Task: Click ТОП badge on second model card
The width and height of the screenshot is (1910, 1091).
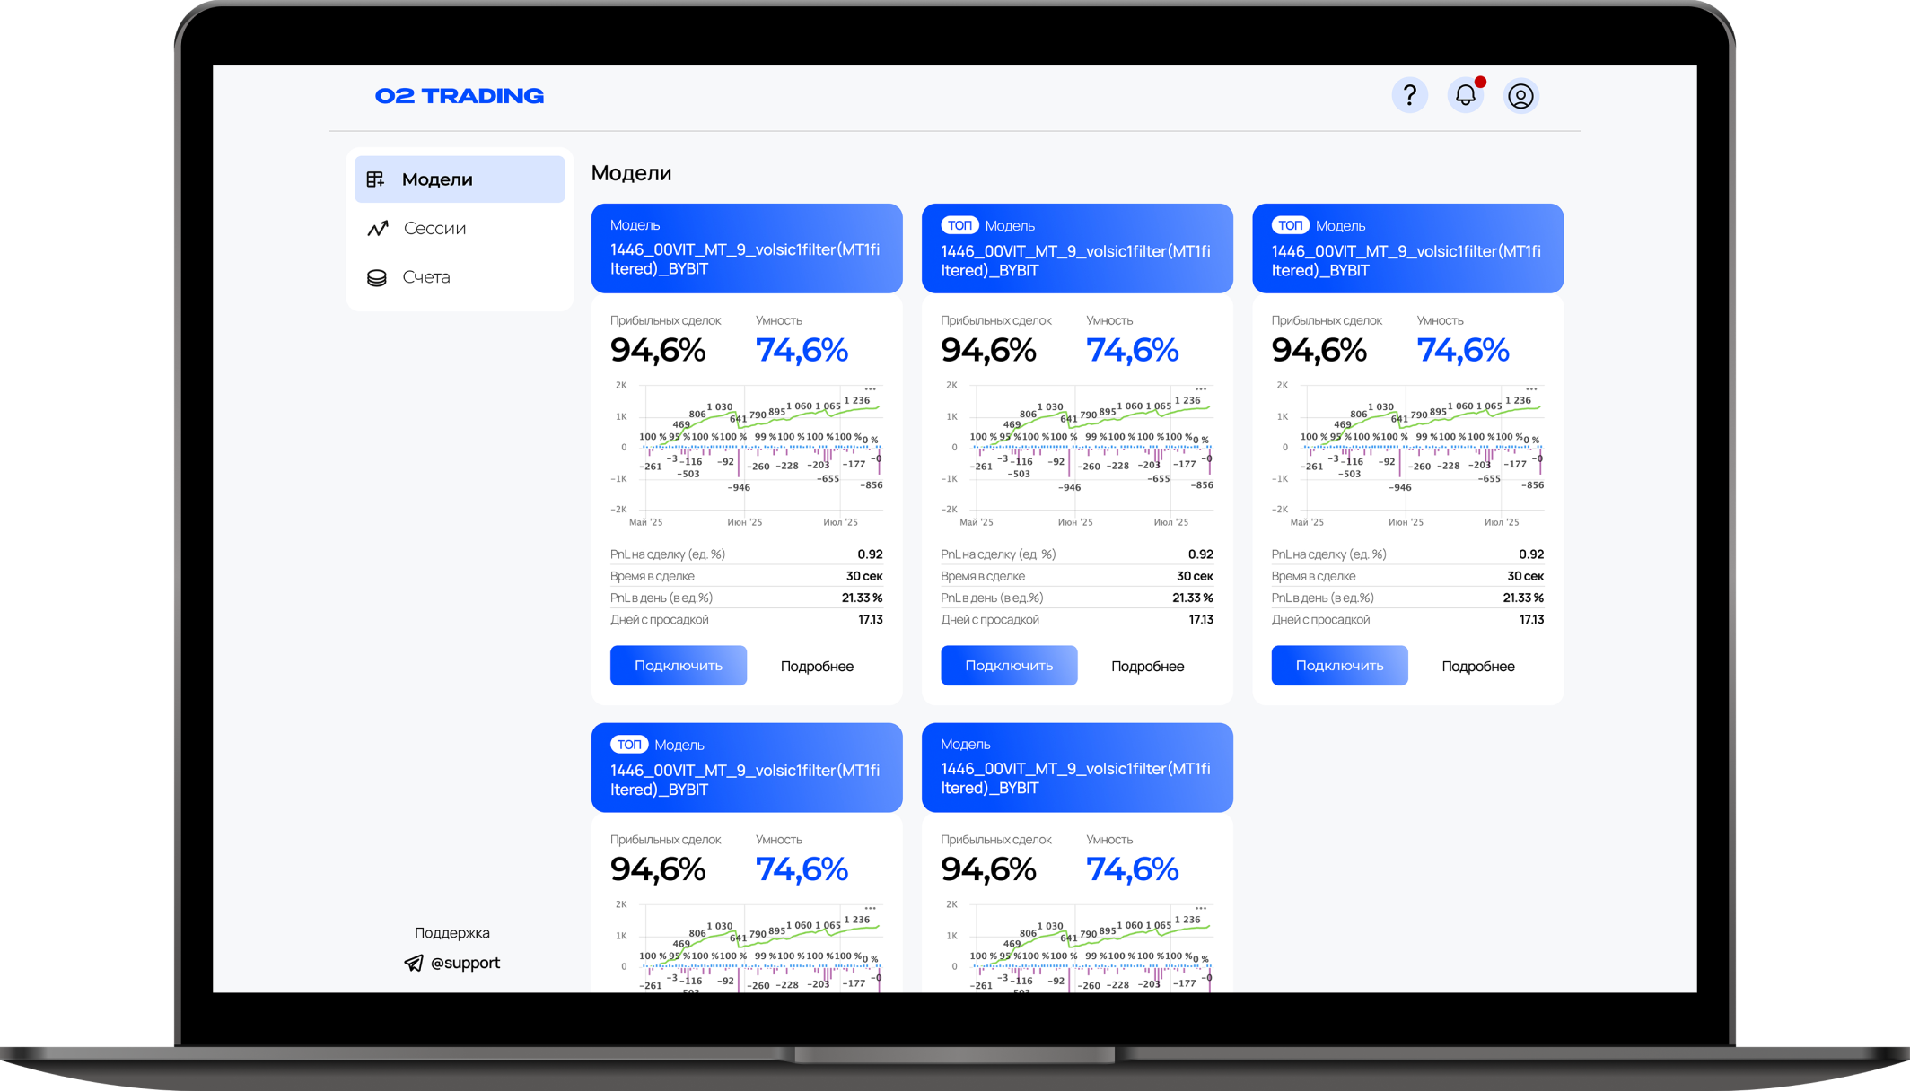Action: coord(959,225)
